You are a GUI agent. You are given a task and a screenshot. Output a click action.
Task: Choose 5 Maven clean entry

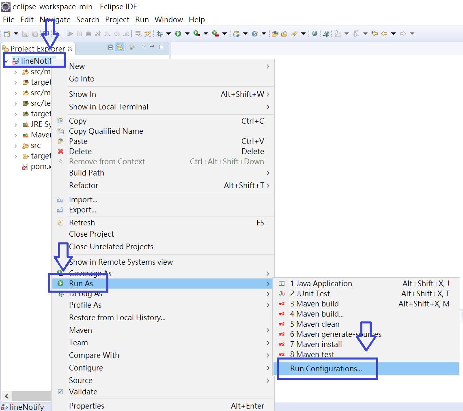[x=366, y=324]
